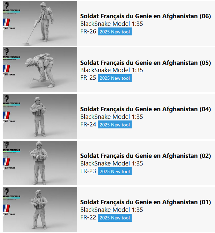The width and height of the screenshot is (215, 233).
Task: Click BlackSnake Model 1:35 text under item (01)
Action: pos(111,210)
